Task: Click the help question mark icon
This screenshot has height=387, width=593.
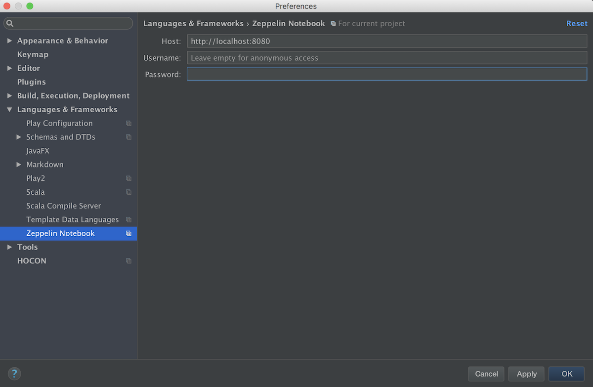Action: [x=14, y=374]
